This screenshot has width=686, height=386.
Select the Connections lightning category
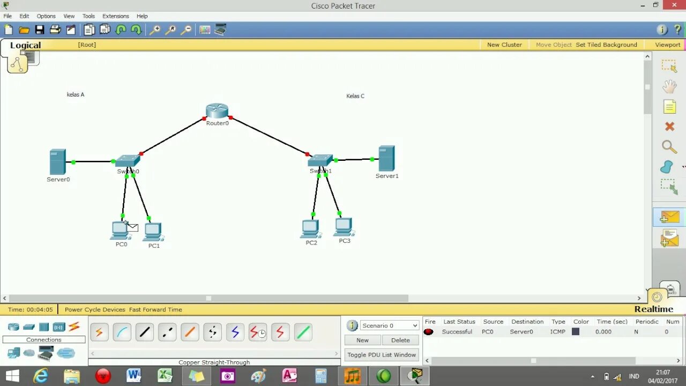click(x=74, y=326)
